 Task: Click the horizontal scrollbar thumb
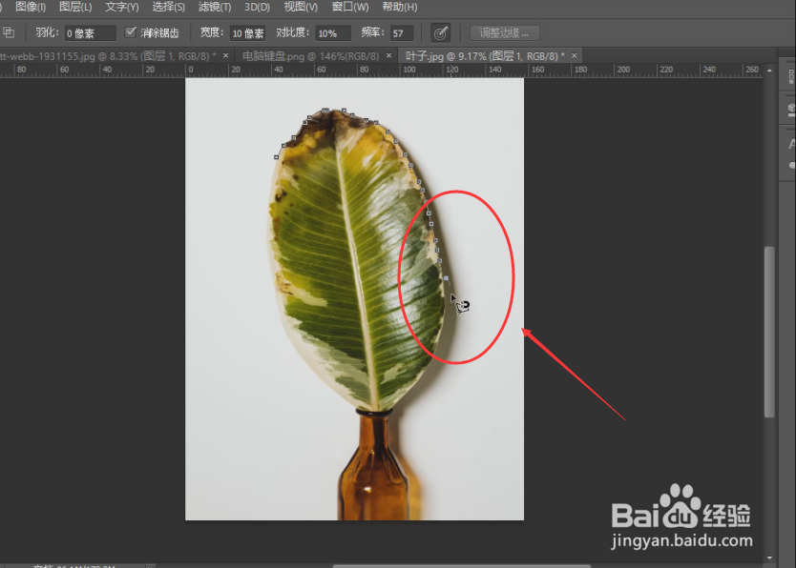pyautogui.click(x=461, y=566)
